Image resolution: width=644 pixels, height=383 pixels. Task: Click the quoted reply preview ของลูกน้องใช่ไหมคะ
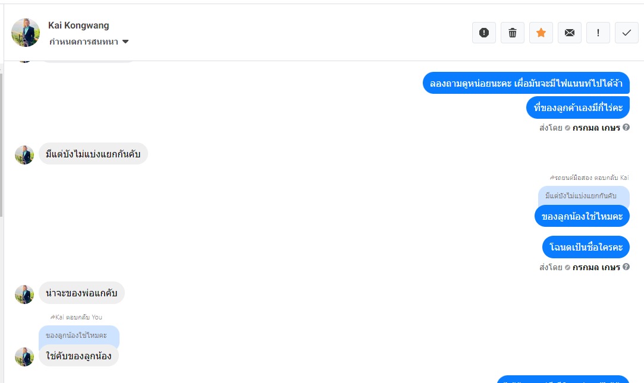77,335
